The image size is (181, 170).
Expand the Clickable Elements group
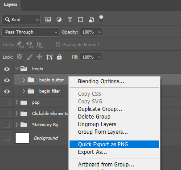pos(16,114)
